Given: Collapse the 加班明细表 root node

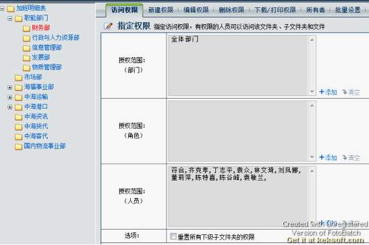Looking at the screenshot, I should [x=2, y=9].
